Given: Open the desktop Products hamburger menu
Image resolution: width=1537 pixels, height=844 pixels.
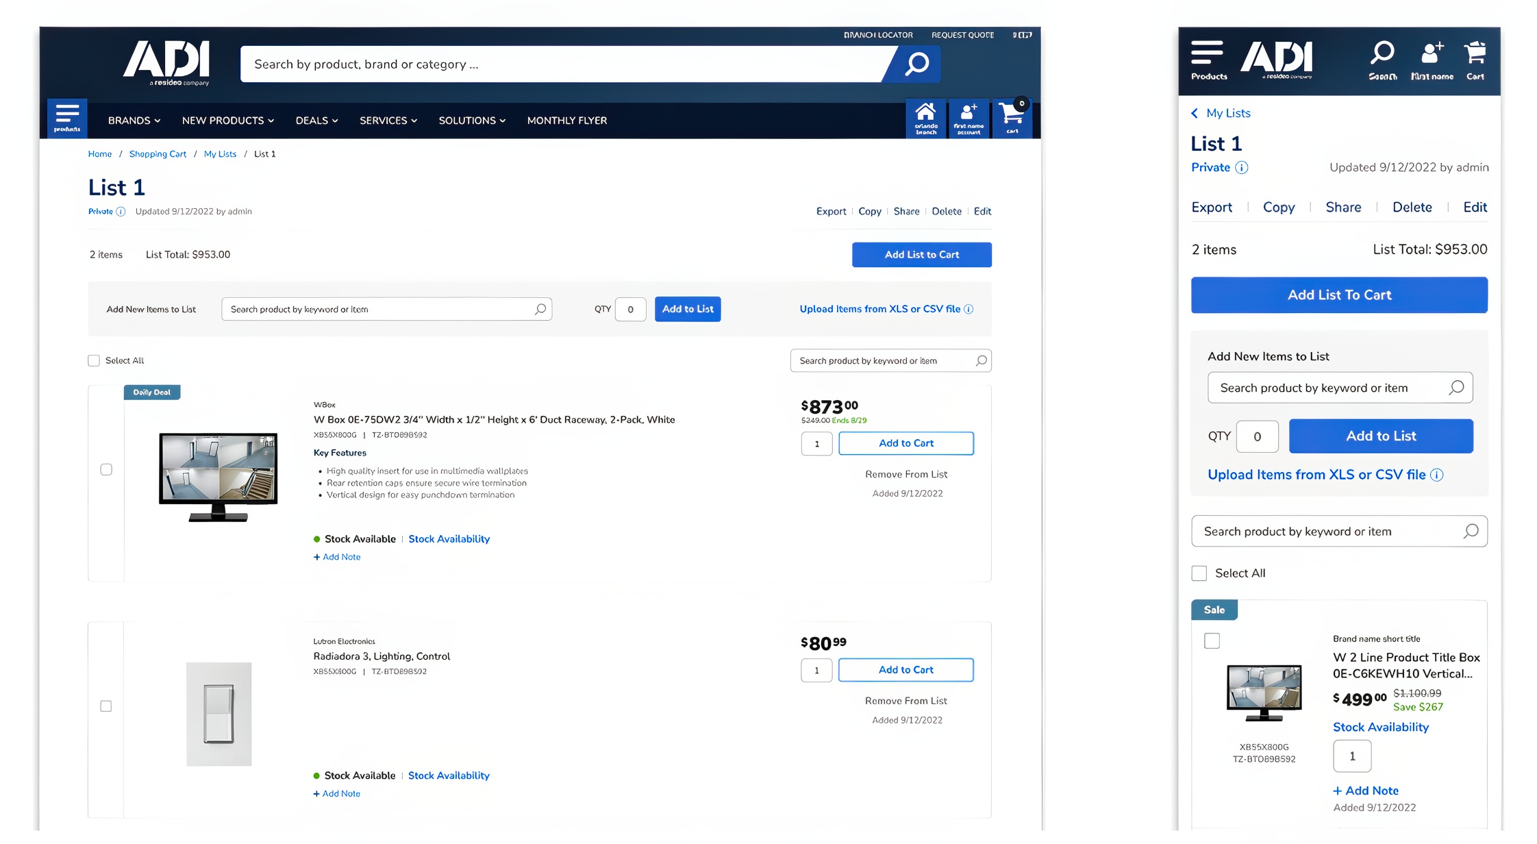Looking at the screenshot, I should pos(67,117).
